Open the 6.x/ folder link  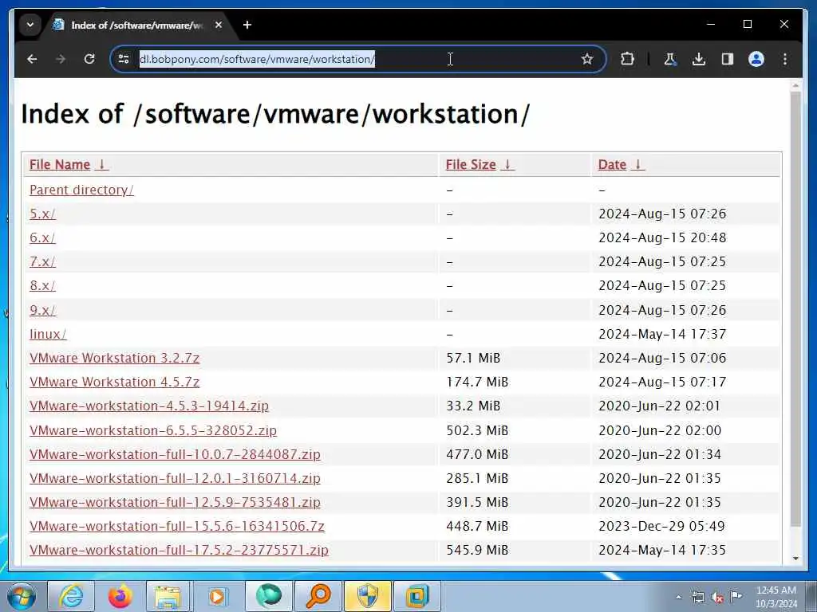42,237
